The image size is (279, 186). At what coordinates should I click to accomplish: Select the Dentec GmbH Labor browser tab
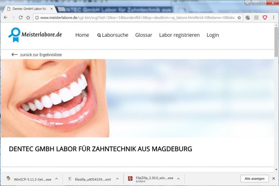[29, 9]
